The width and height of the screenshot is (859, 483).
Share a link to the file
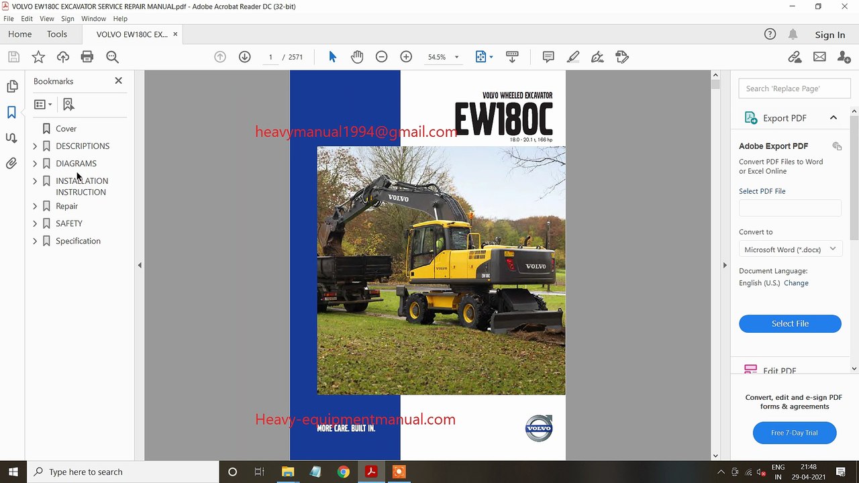click(x=795, y=57)
